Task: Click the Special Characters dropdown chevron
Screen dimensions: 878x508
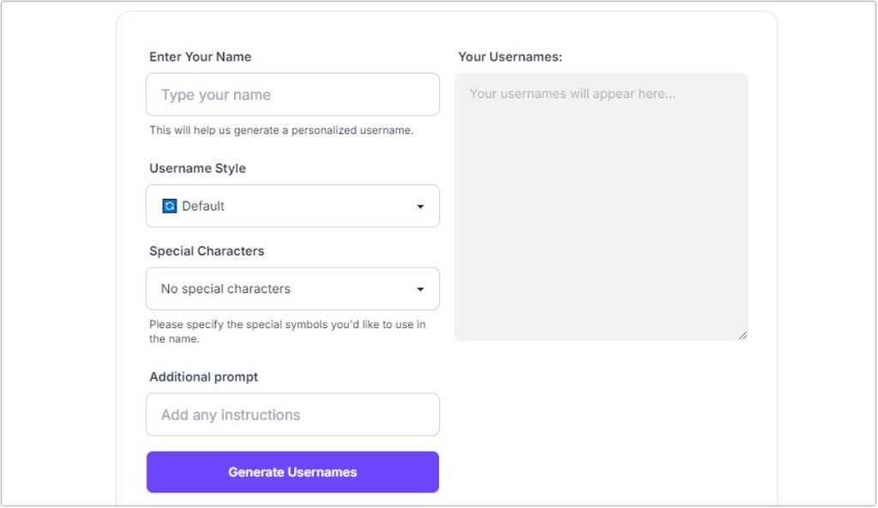Action: [x=420, y=289]
